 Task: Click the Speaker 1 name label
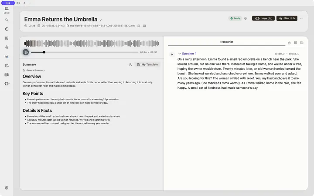[x=189, y=54]
